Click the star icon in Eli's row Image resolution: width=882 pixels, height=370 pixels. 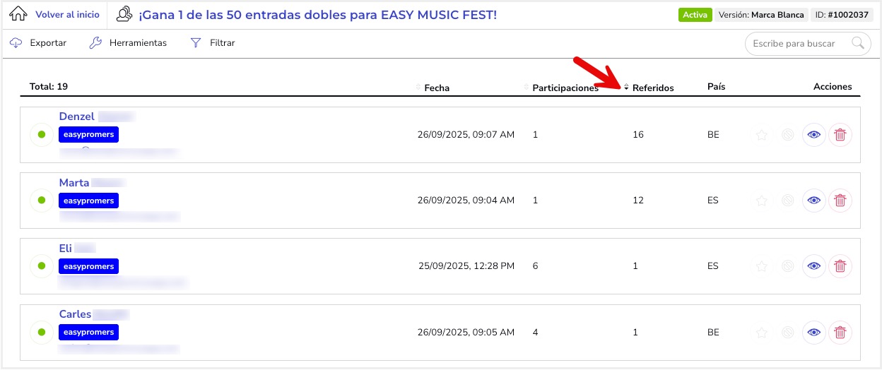[762, 266]
